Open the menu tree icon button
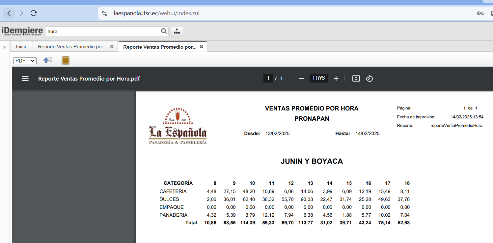The image size is (493, 243). tap(177, 31)
